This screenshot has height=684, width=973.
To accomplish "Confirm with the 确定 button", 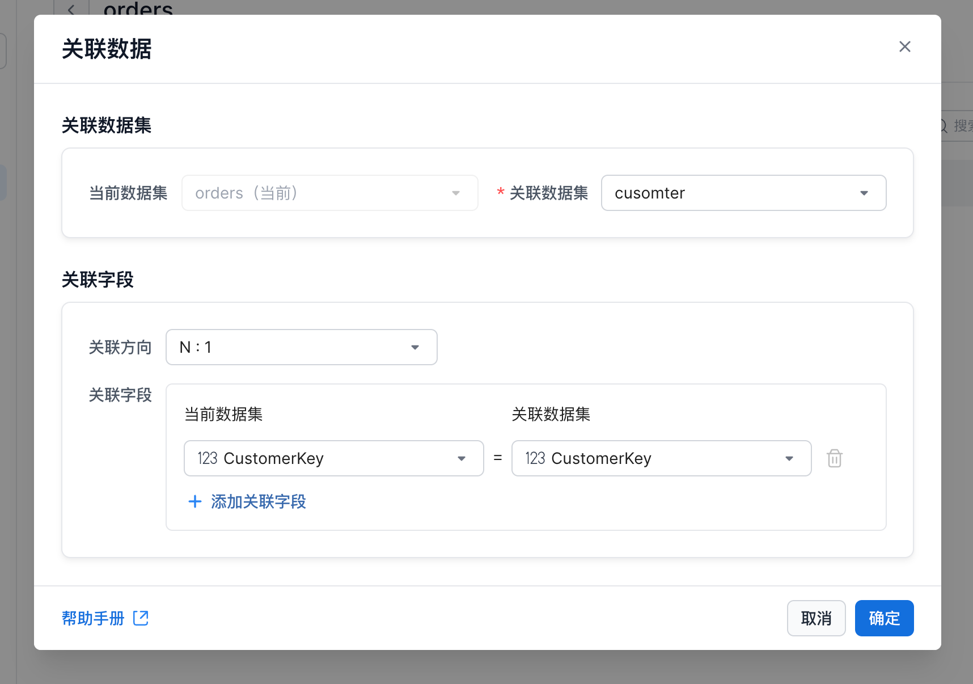I will pyautogui.click(x=883, y=618).
